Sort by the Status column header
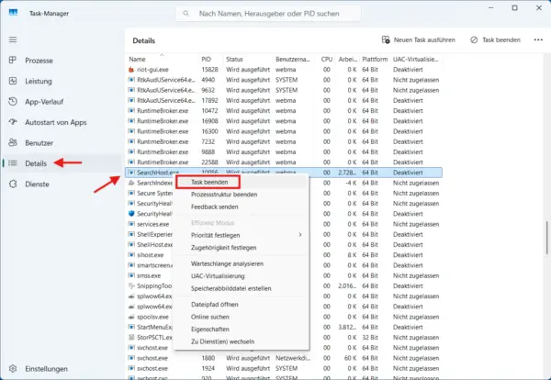 pyautogui.click(x=248, y=59)
